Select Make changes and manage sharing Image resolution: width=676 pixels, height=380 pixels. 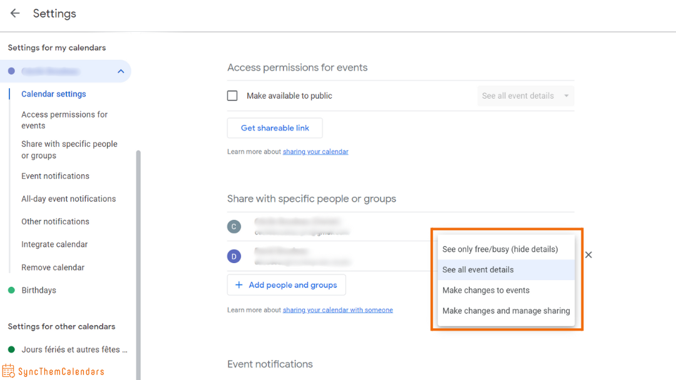(x=506, y=311)
